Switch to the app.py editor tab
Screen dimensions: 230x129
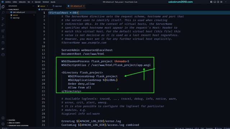[43, 6]
